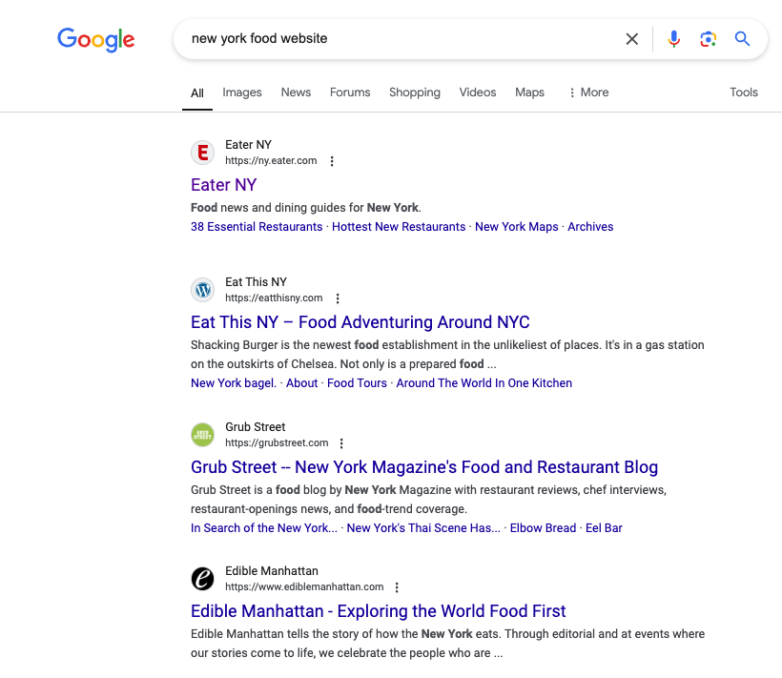
Task: Click the Google logo
Action: tap(95, 39)
